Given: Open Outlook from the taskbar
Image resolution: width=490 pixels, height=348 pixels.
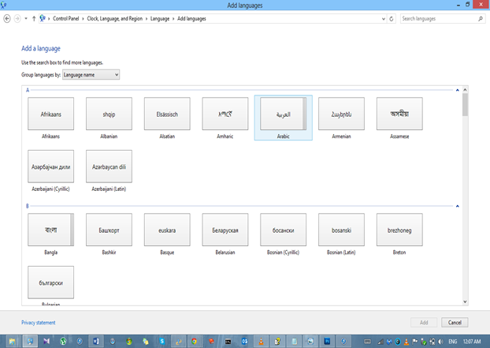Looking at the screenshot, I should click(244, 342).
